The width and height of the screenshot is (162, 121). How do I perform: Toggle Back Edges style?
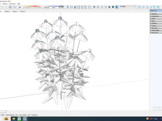98,7
